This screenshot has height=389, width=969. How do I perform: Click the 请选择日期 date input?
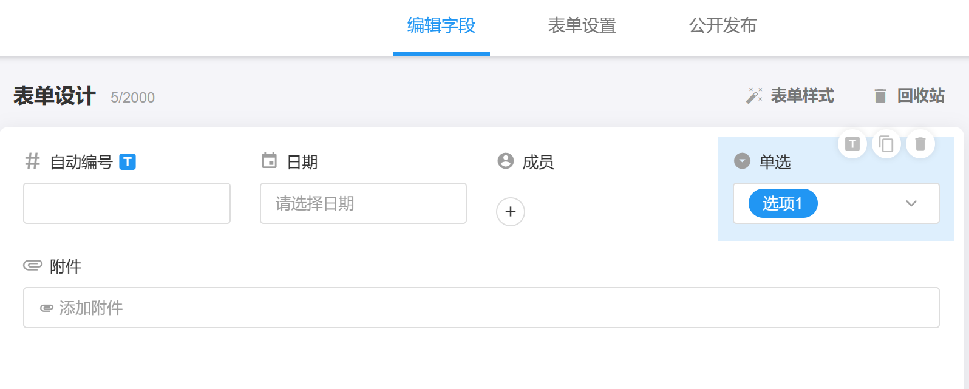coord(363,203)
